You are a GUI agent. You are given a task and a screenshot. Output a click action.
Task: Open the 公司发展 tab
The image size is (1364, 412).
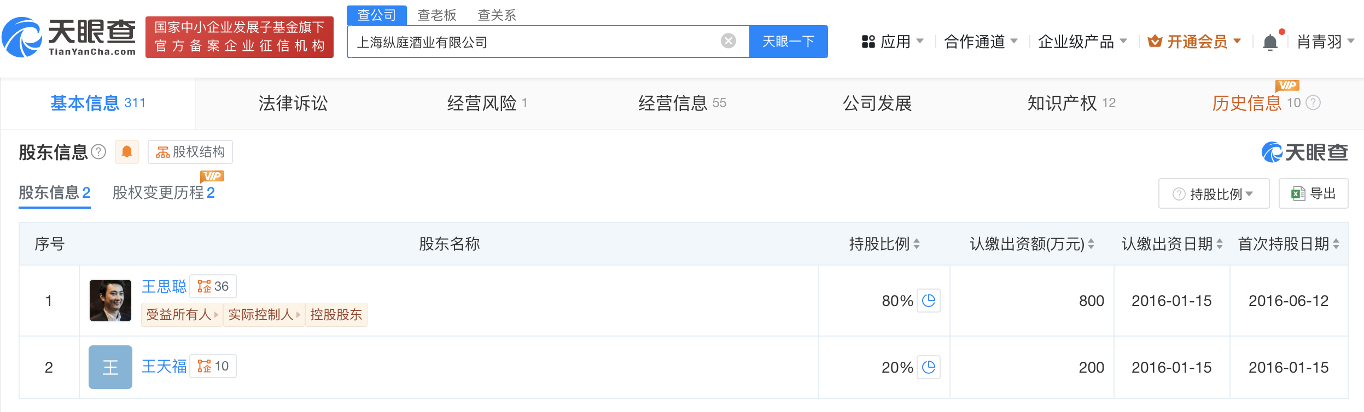click(877, 103)
